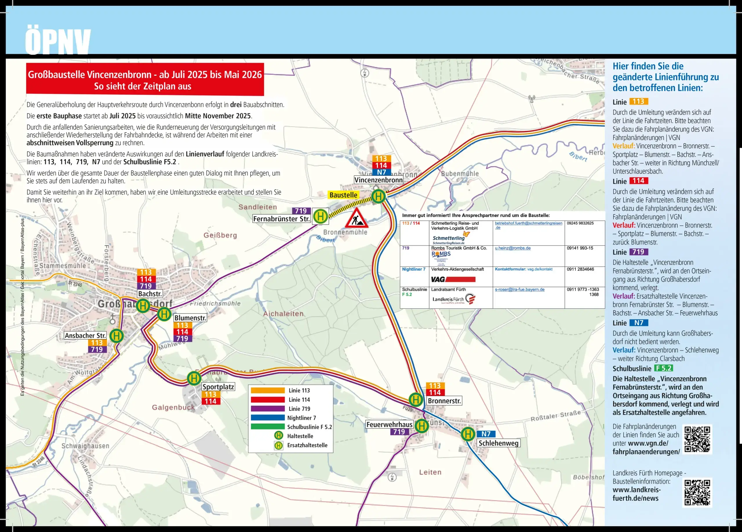Click the Ansbacher Str. stop label
This screenshot has width=742, height=532.
pos(85,336)
